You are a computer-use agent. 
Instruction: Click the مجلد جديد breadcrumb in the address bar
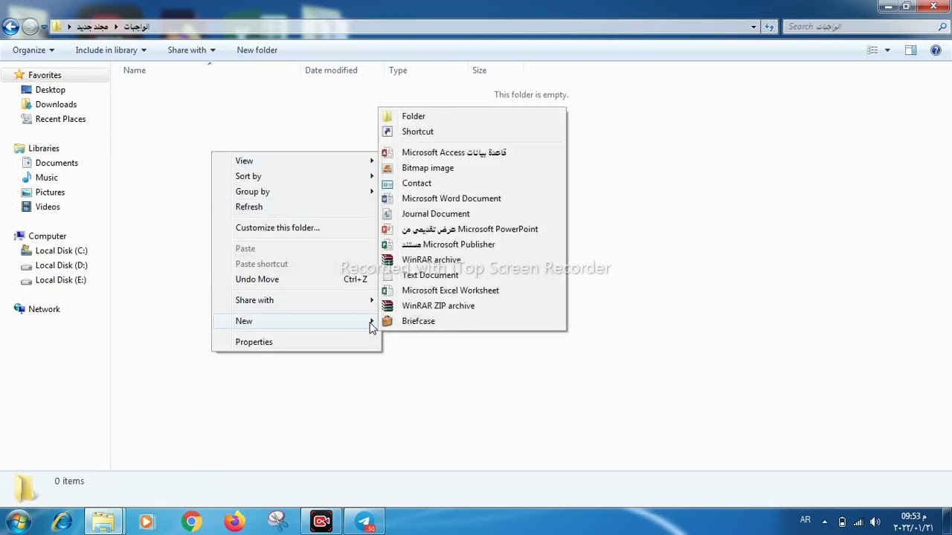tap(92, 27)
